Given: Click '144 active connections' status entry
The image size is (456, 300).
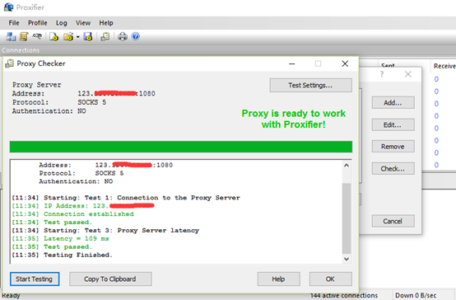Looking at the screenshot, I should tap(344, 295).
